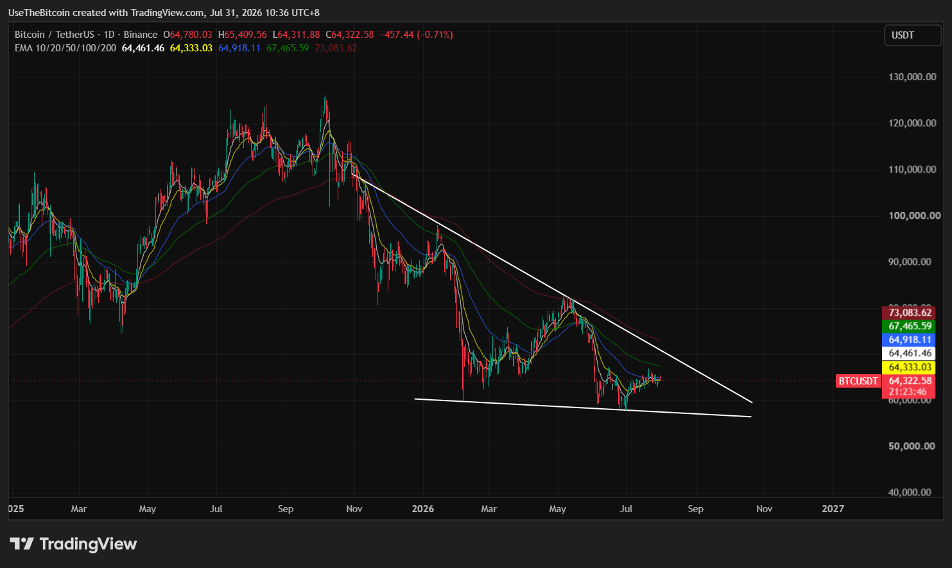
Task: Click the 120,000.00 price axis label
Action: tap(912, 123)
